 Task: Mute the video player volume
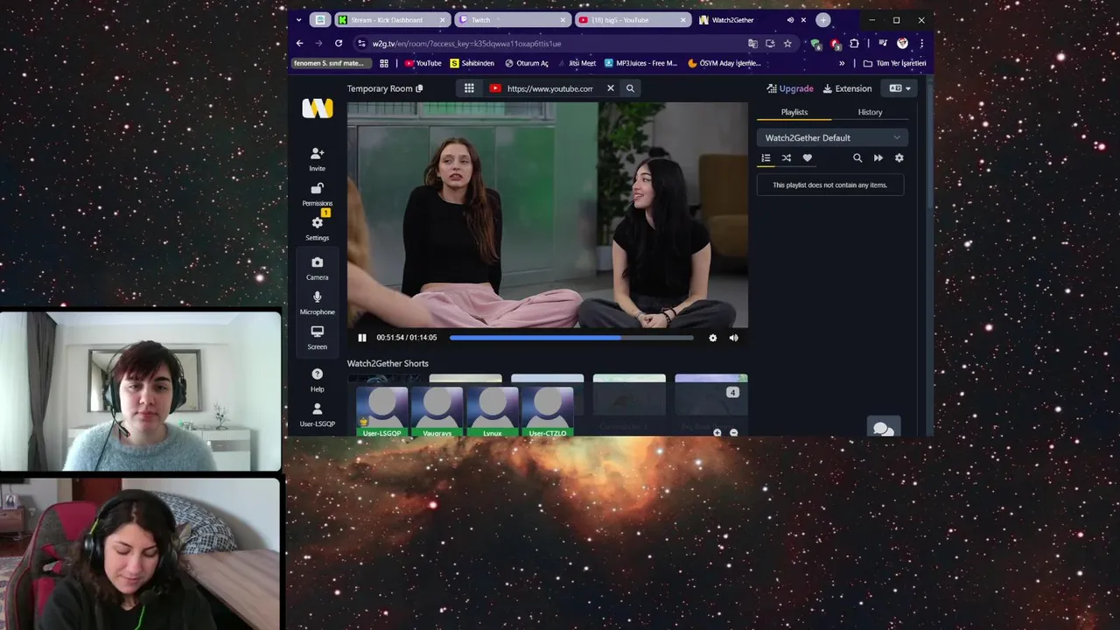point(733,338)
